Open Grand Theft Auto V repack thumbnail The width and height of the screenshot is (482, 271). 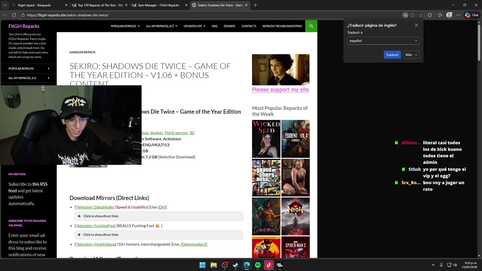pos(266,178)
